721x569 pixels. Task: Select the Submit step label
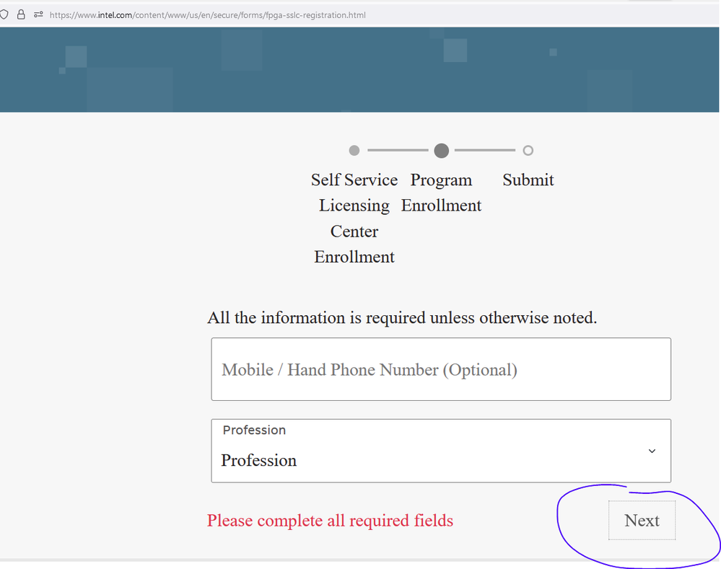pyautogui.click(x=528, y=180)
